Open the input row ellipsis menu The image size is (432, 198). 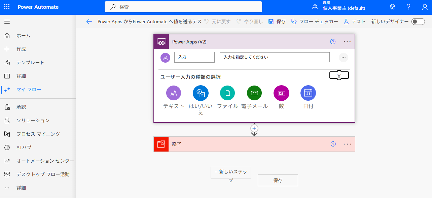point(344,58)
